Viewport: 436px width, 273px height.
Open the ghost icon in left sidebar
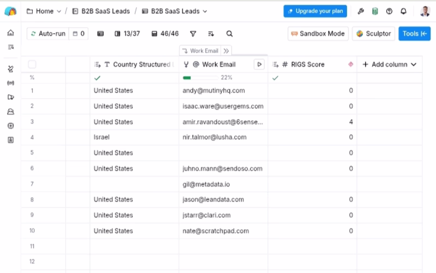(10, 112)
